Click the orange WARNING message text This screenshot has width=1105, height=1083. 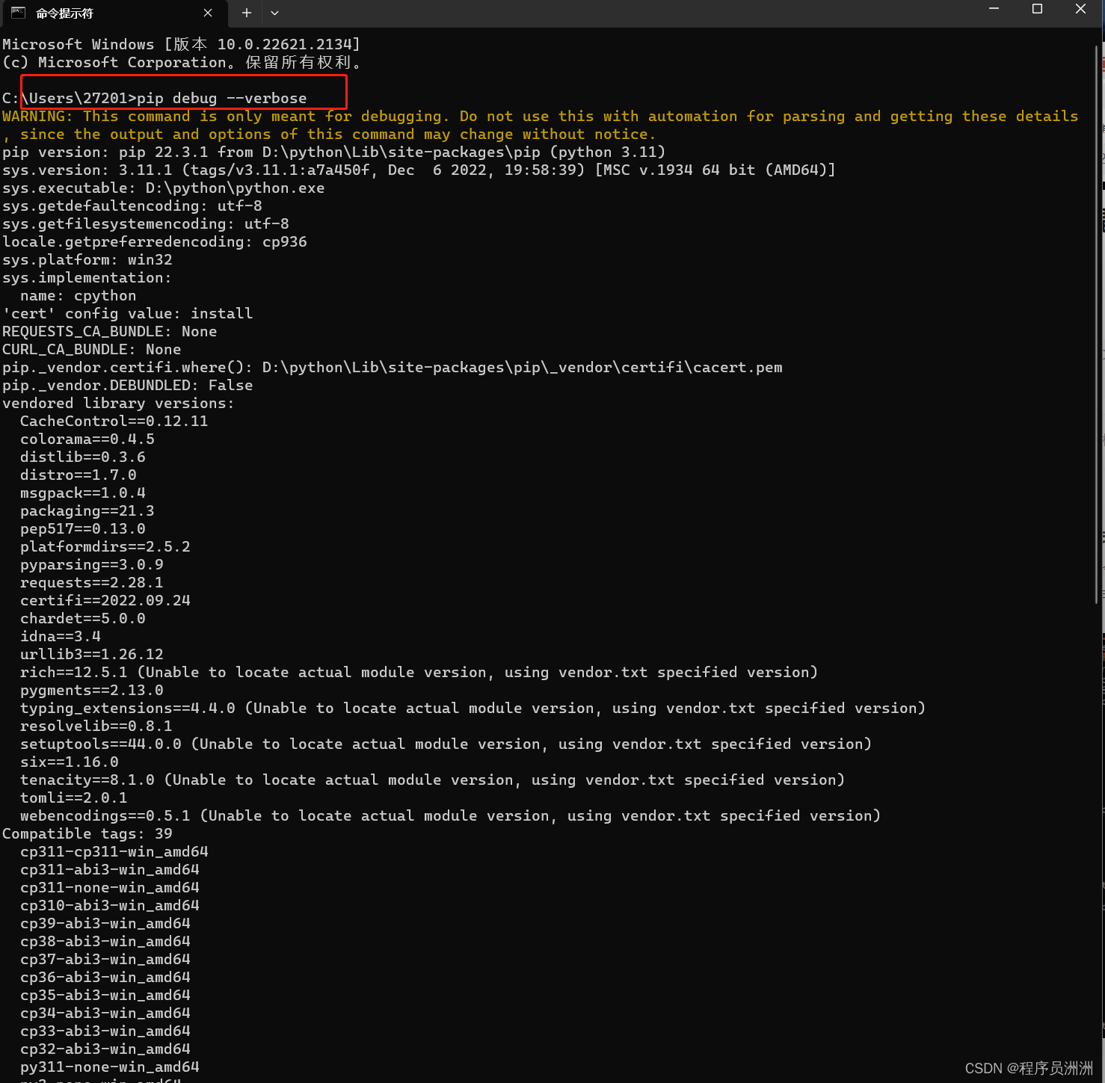coord(523,116)
